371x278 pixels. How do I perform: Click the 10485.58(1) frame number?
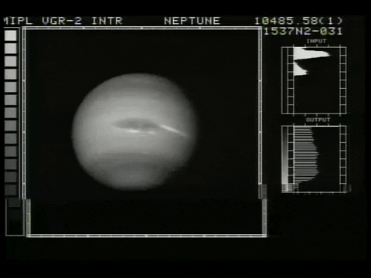click(x=298, y=21)
